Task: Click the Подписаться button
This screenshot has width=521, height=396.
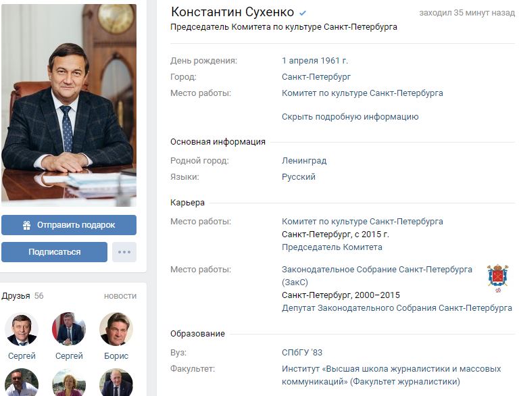Action: point(55,252)
